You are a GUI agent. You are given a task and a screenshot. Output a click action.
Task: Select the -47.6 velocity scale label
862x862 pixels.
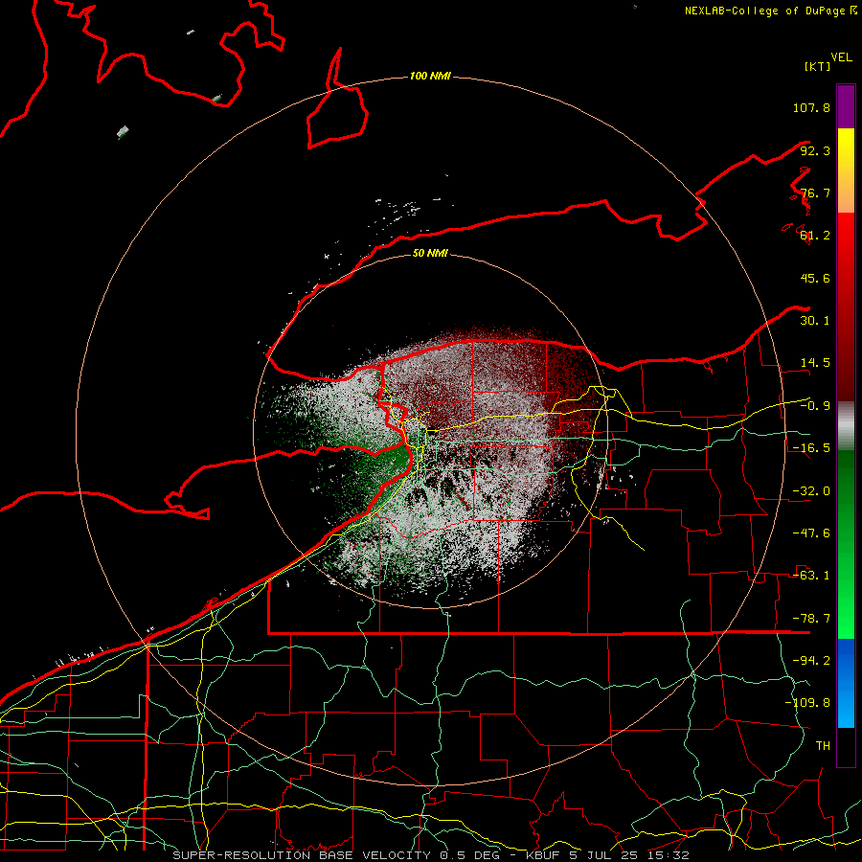click(x=811, y=533)
